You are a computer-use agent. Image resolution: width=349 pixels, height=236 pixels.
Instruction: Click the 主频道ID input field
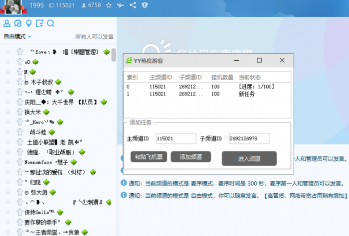pyautogui.click(x=175, y=138)
